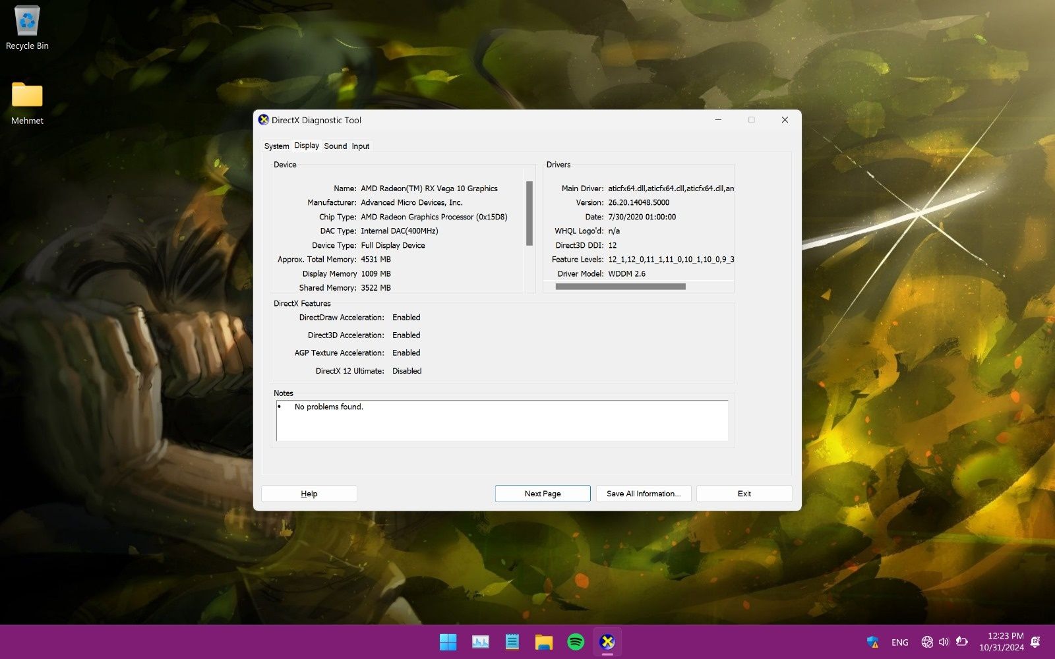Click the driver date 7/30/2020 01:00:00
This screenshot has width=1055, height=659.
(x=642, y=217)
